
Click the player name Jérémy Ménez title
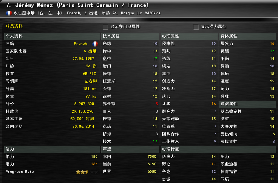pyautogui.click(x=34, y=5)
